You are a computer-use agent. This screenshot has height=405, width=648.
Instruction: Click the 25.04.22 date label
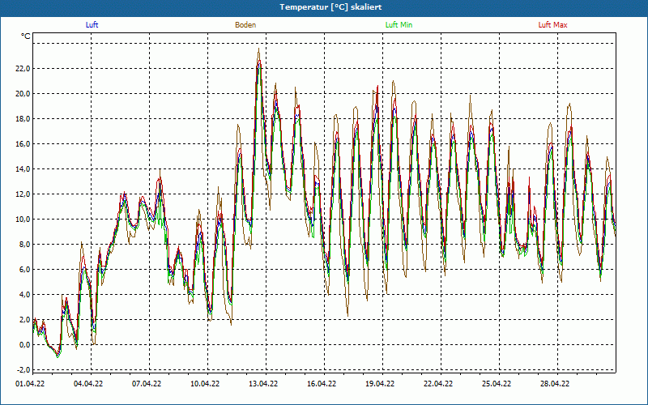(496, 383)
